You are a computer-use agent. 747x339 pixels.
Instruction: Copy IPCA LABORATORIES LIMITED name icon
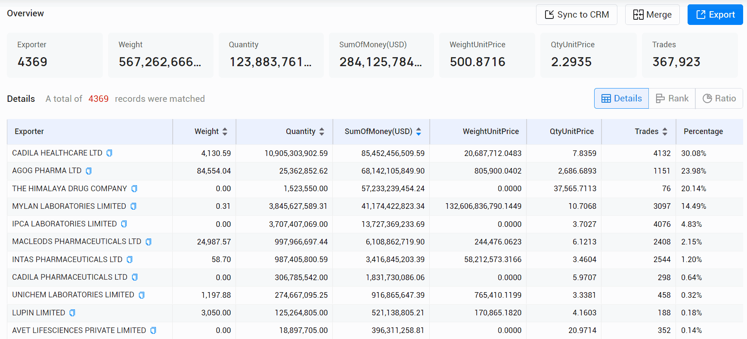[x=124, y=224]
